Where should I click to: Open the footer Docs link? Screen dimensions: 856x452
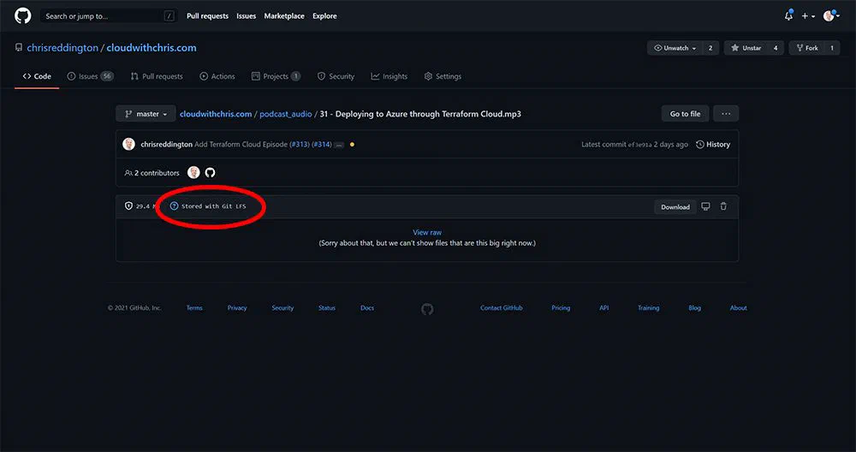(367, 308)
